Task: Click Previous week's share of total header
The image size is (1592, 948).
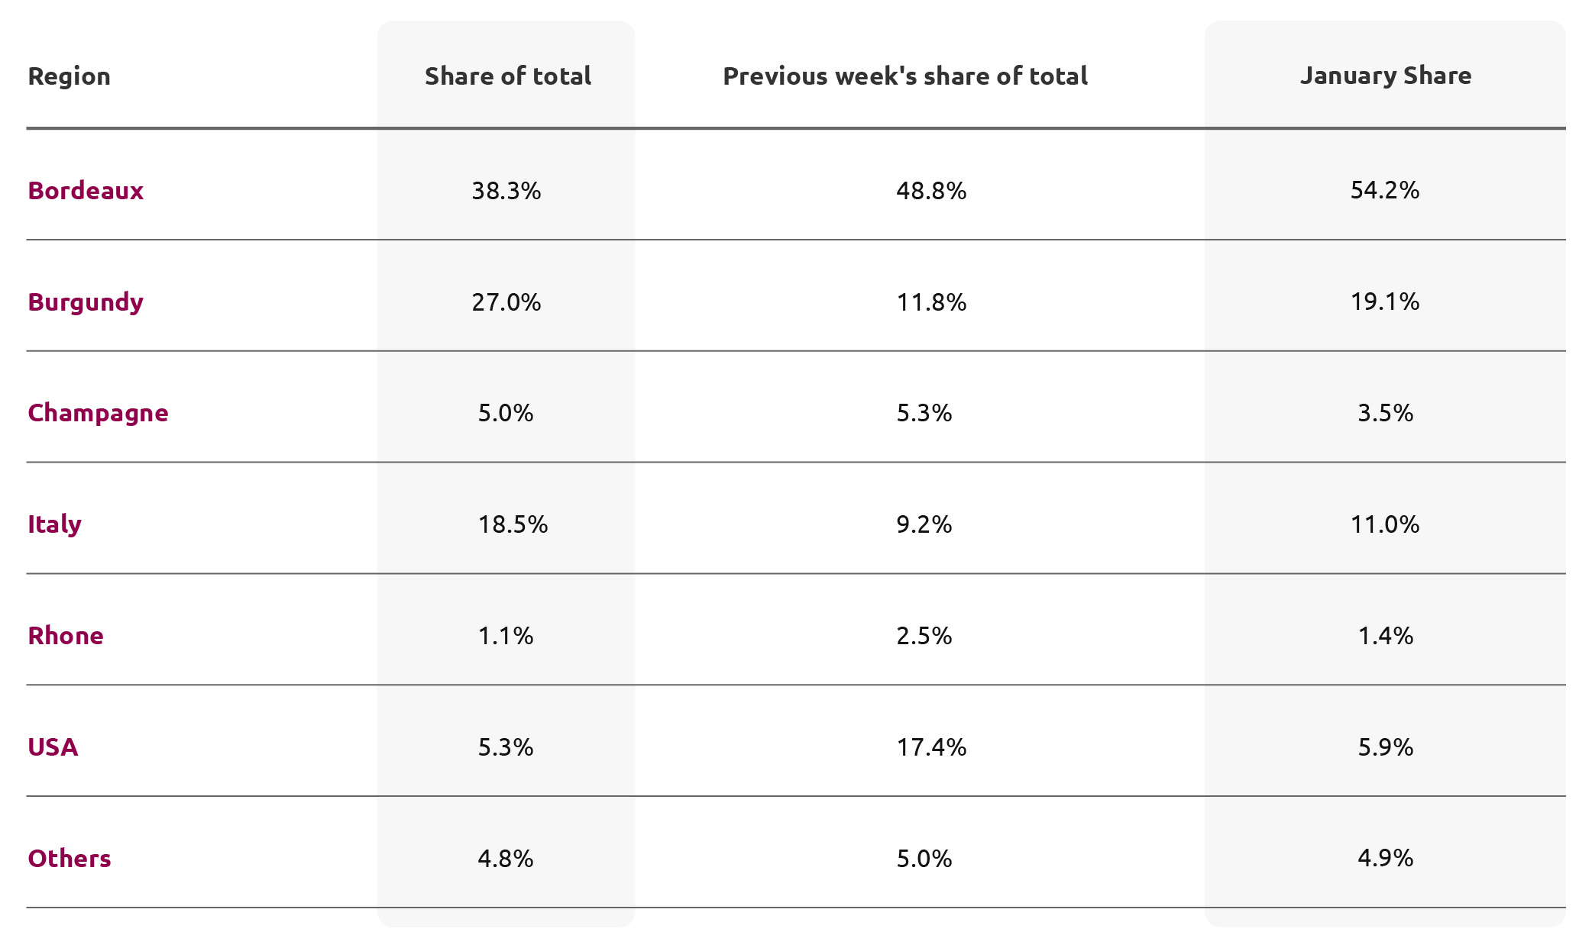Action: point(905,76)
